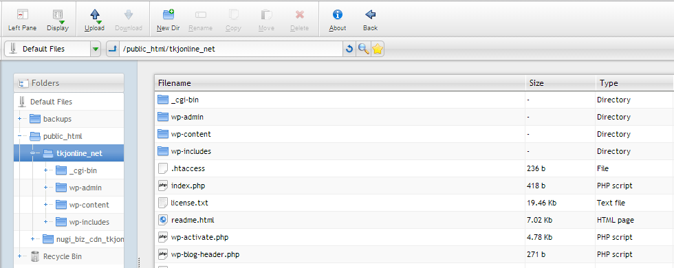Image resolution: width=674 pixels, height=268 pixels.
Task: Expand wp-content node in tree
Action: [x=45, y=205]
